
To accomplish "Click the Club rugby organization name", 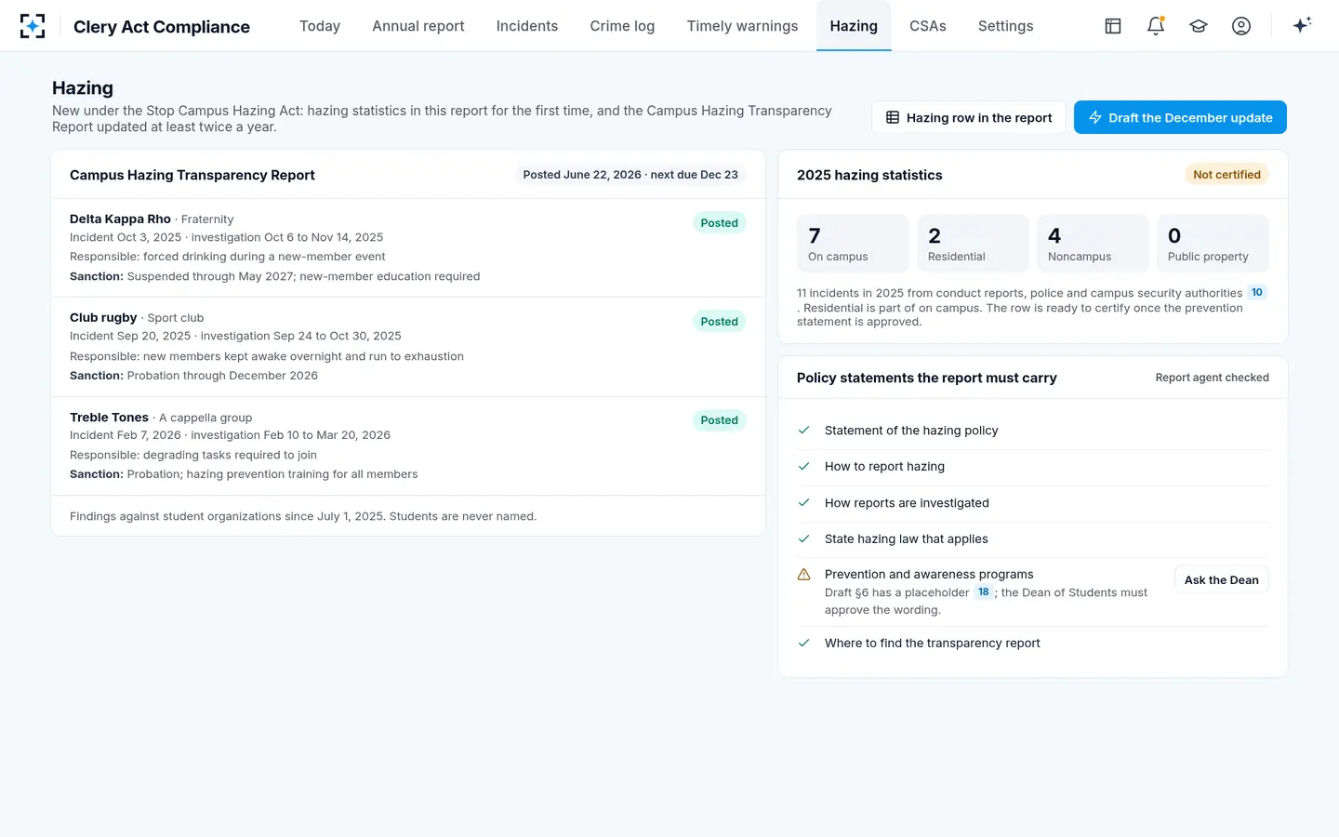I will pos(103,318).
